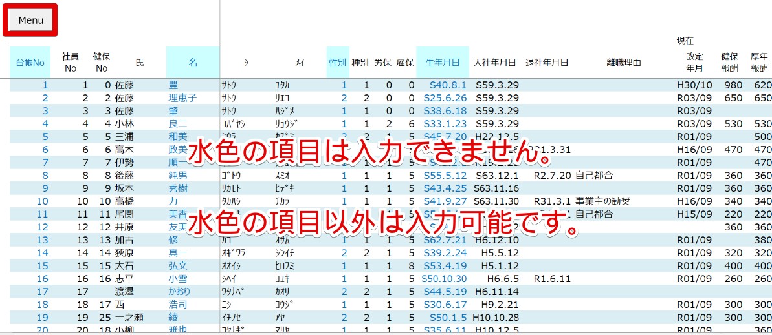Click the name cell 理恵子
Viewport: 772px width, 335px height.
pyautogui.click(x=182, y=97)
